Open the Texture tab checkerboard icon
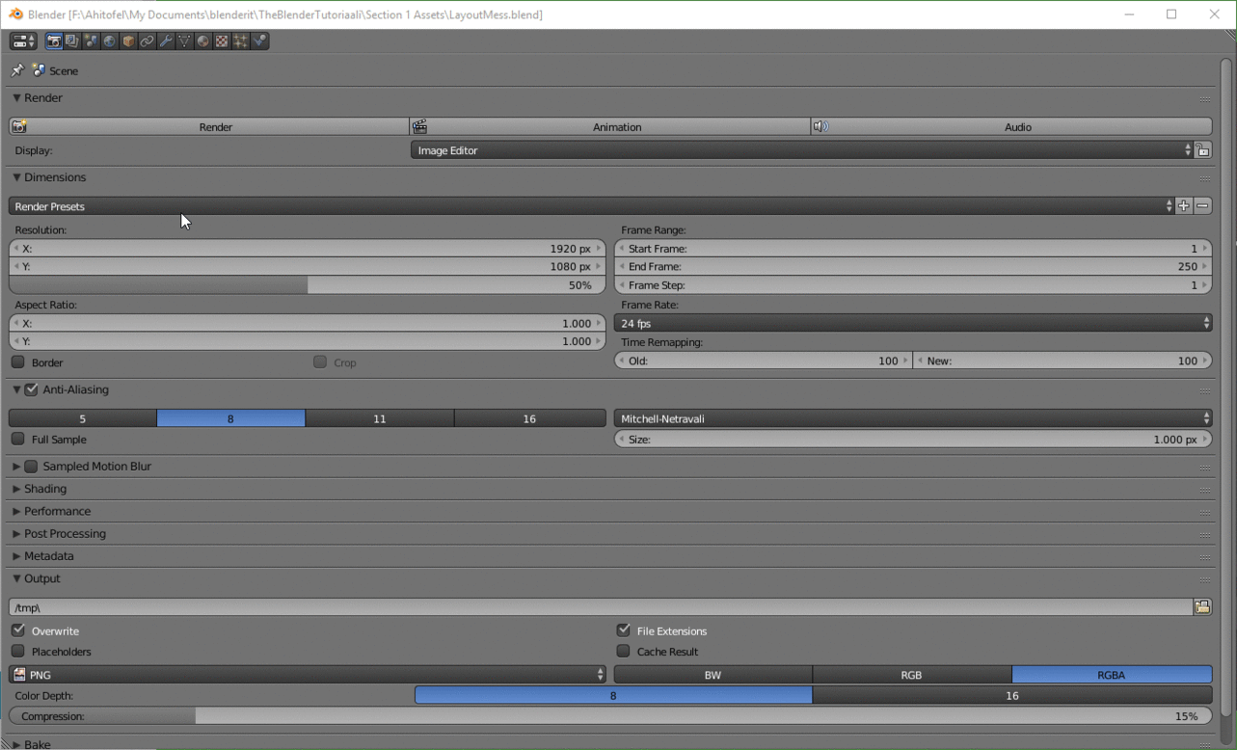1237x750 pixels. coord(222,41)
